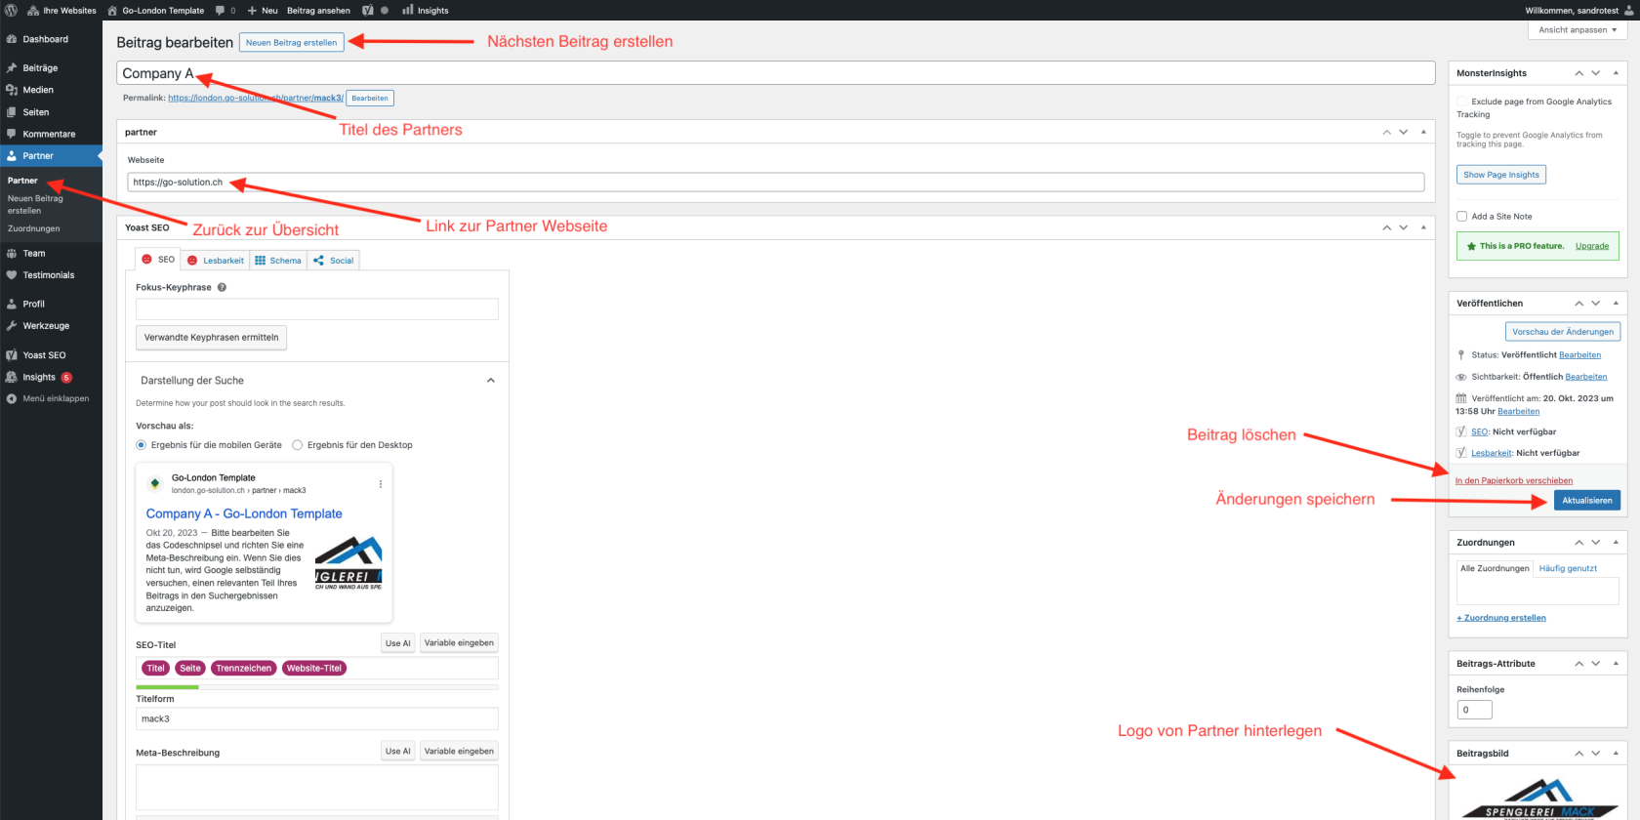Open the WordPress logo menu
This screenshot has width=1640, height=820.
(11, 10)
